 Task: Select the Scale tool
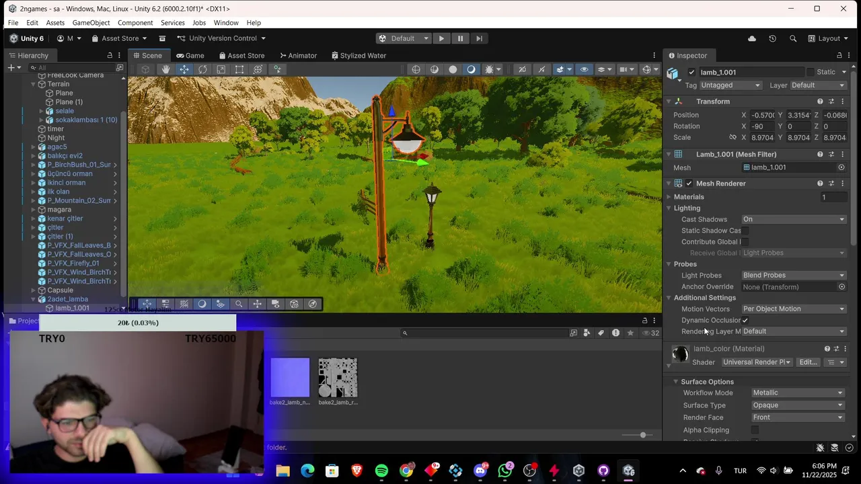(x=221, y=69)
